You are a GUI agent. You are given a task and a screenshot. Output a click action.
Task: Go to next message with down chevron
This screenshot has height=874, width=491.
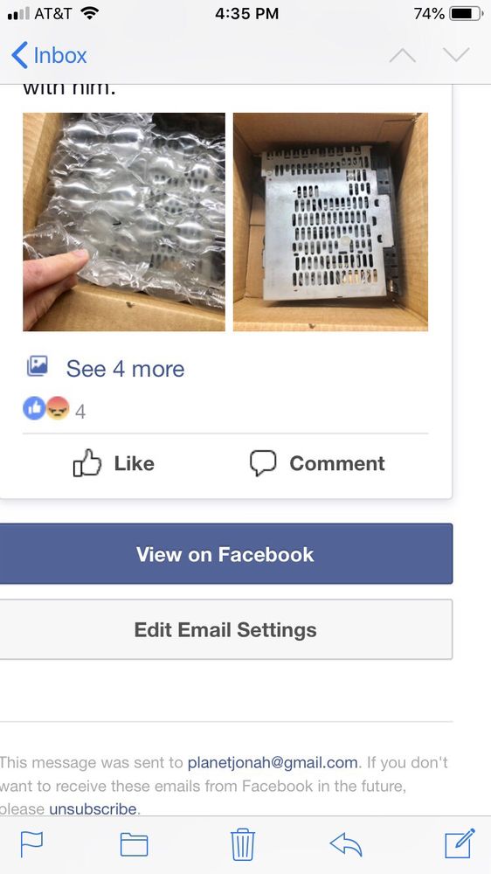456,54
